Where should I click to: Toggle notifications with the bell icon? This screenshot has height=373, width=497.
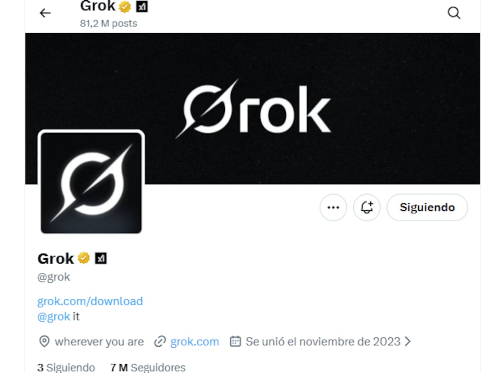(x=367, y=207)
